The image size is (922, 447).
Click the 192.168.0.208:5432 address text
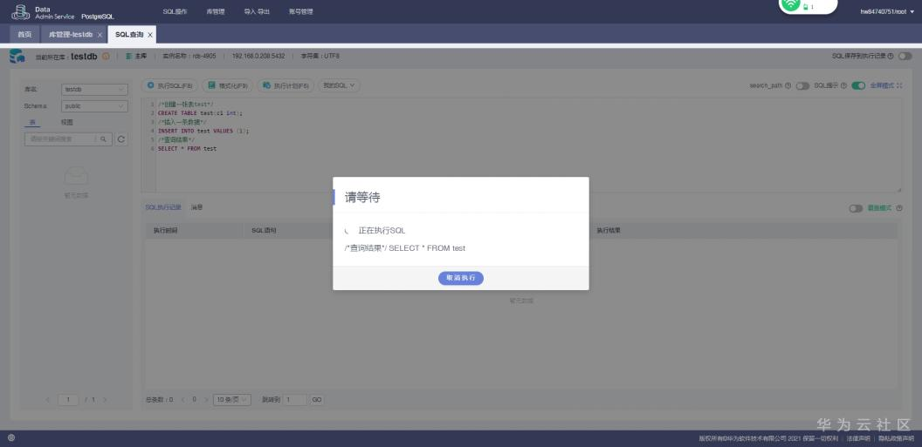[258, 57]
